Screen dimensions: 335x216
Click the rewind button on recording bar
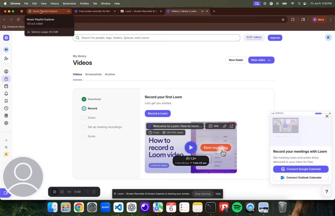click(69, 192)
